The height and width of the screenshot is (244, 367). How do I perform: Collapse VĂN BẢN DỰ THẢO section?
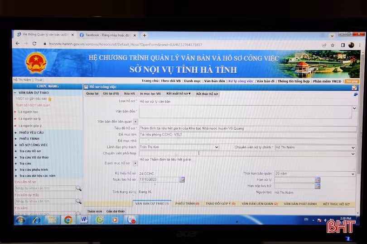[x=15, y=93]
